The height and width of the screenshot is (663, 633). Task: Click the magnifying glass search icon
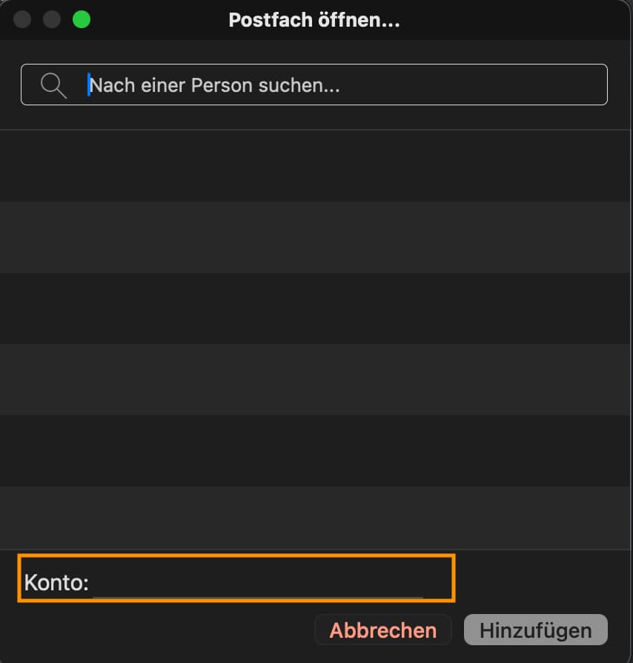point(53,85)
